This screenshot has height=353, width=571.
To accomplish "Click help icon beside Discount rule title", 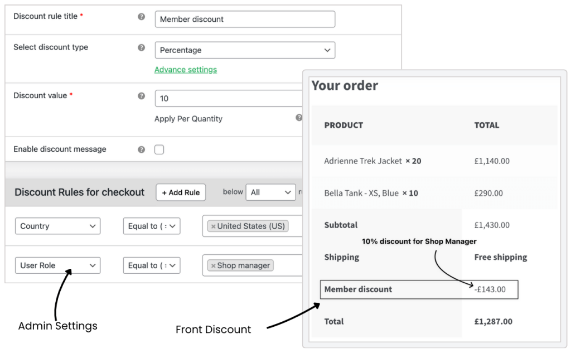I will tap(142, 17).
